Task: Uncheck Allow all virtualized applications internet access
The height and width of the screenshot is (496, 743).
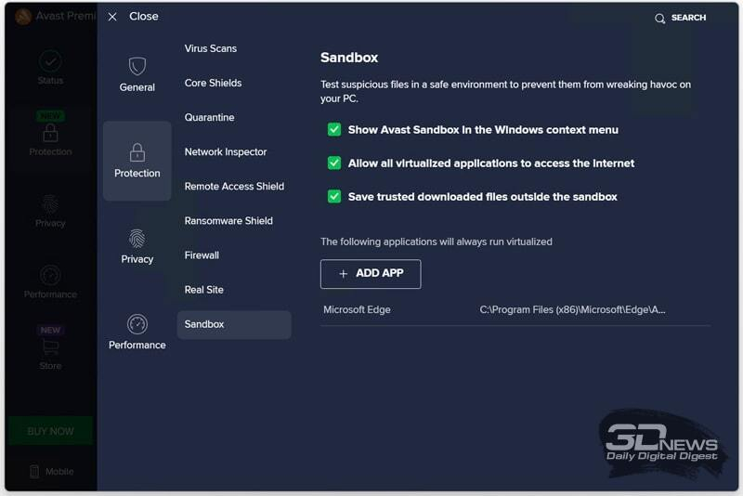Action: tap(334, 163)
